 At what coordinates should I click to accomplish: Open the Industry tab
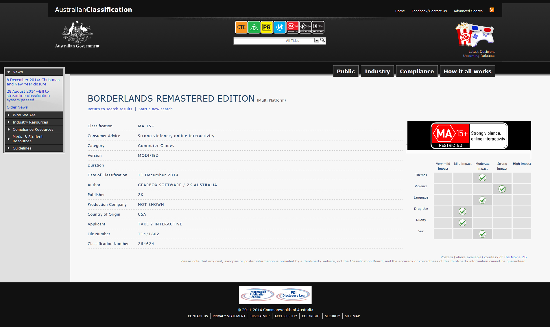point(377,71)
